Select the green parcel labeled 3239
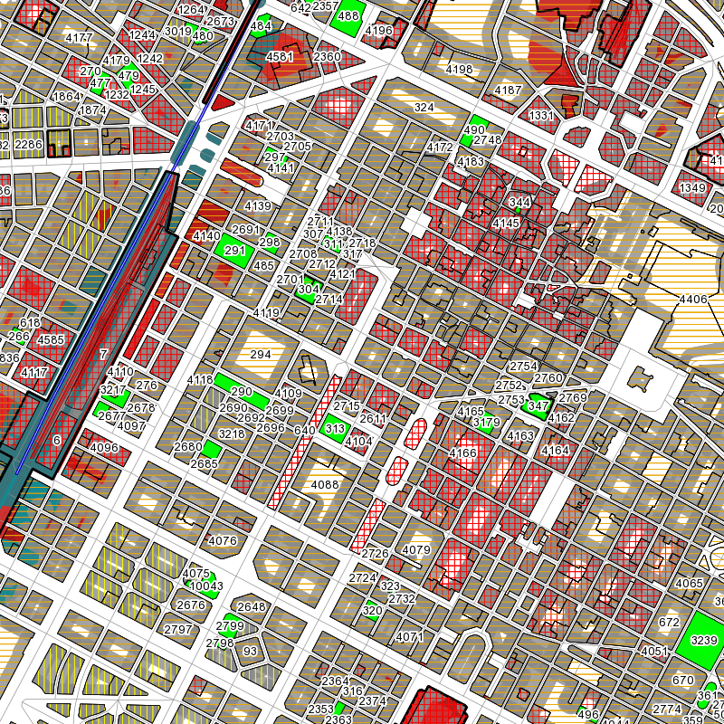The image size is (724, 724). (x=704, y=641)
